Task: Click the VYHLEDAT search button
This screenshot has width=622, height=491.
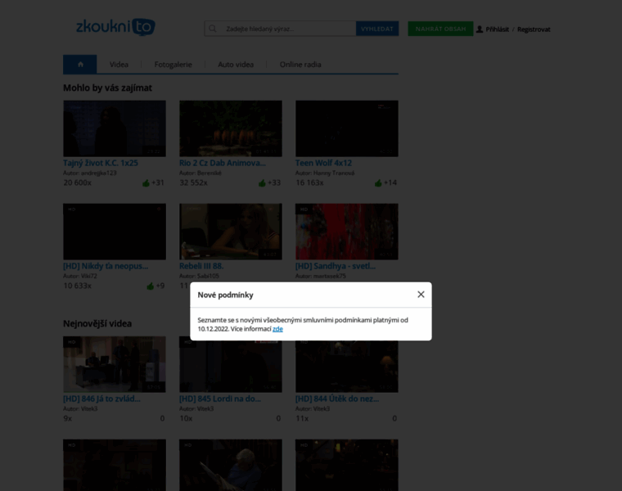Action: (377, 29)
